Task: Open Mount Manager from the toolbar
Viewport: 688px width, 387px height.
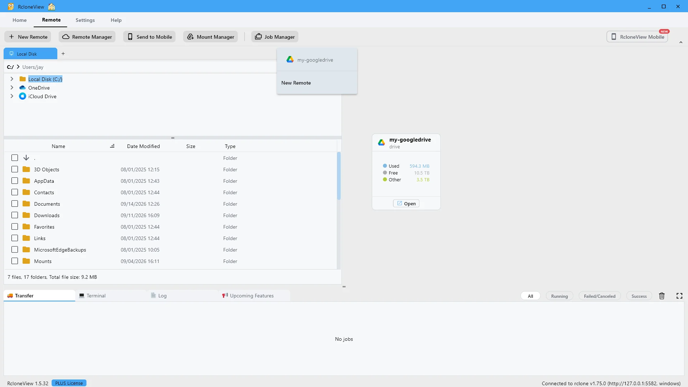Action: tap(210, 37)
